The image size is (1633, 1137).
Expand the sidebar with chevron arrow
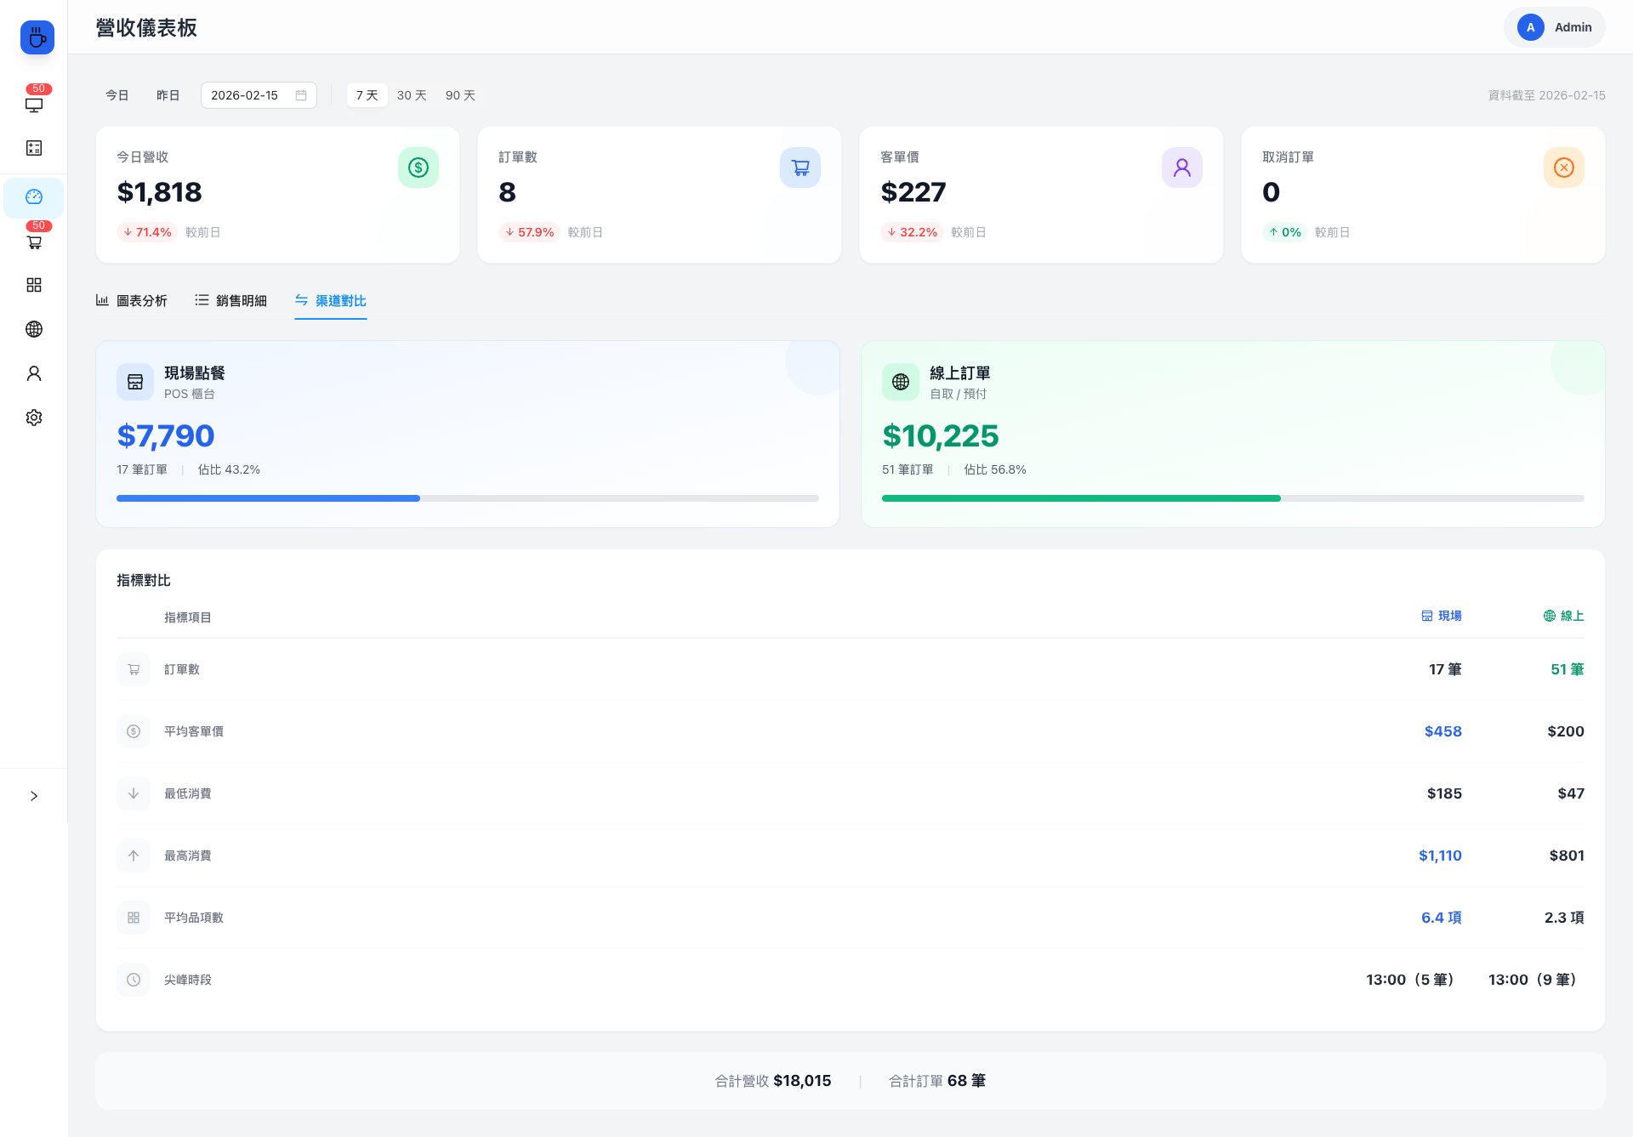(x=34, y=796)
